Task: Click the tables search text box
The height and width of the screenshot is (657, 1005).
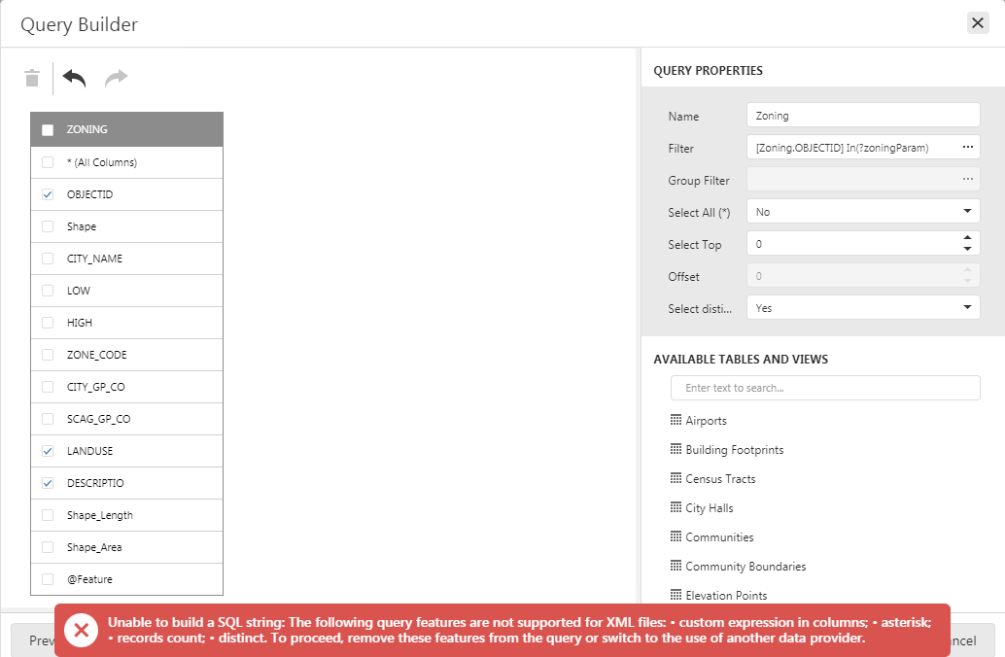Action: (825, 388)
